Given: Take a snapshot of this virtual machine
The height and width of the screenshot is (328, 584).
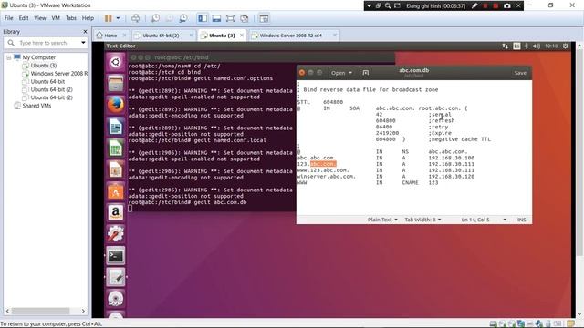Looking at the screenshot, I should pyautogui.click(x=155, y=18).
